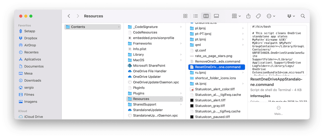
Task: Expand the _CodeSignature folder chevron
Action: pyautogui.click(x=181, y=27)
